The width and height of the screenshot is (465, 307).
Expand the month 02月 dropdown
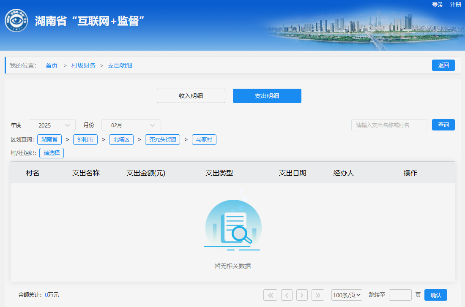coord(152,125)
